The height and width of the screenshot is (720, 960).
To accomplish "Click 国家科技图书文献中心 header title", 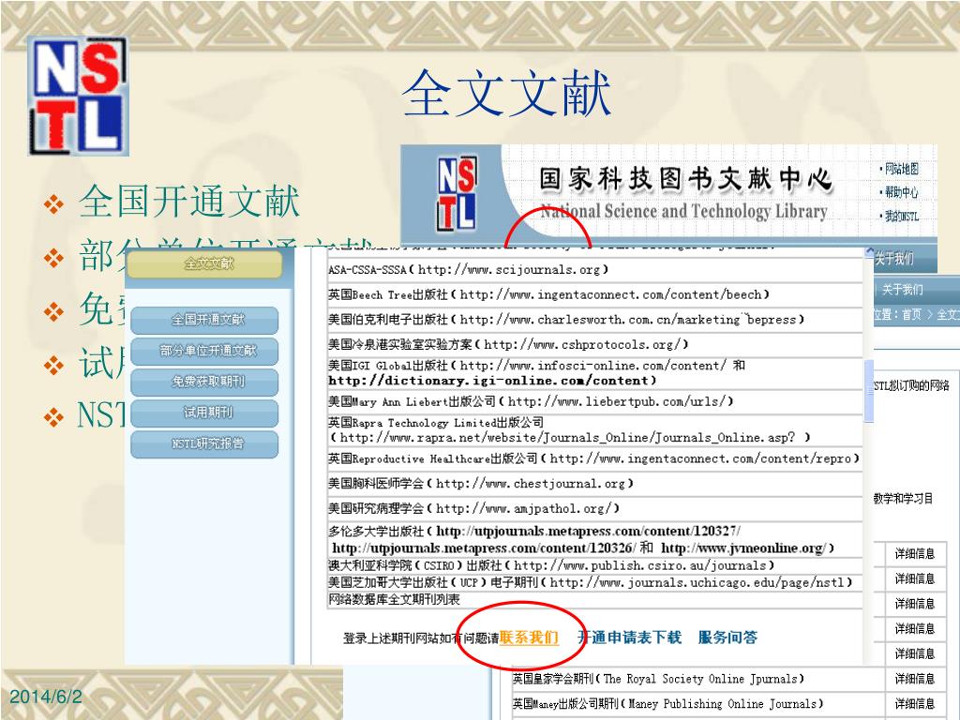I will [685, 179].
